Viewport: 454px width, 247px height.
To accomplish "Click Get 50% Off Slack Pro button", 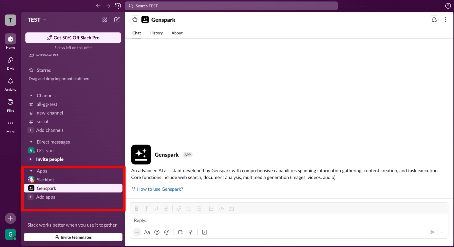I will (x=73, y=38).
